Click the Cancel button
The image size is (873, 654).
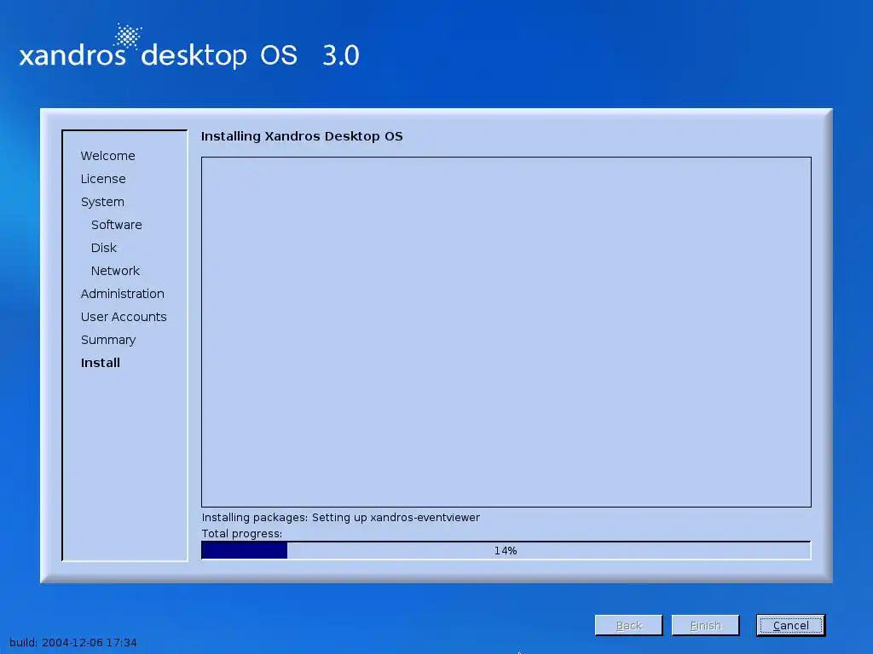790,625
